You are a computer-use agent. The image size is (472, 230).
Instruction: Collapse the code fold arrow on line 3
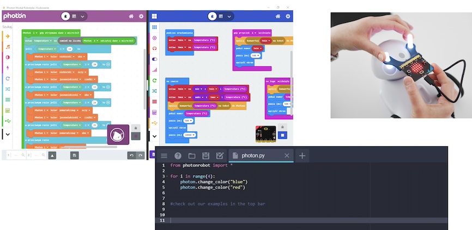[x=167, y=176]
